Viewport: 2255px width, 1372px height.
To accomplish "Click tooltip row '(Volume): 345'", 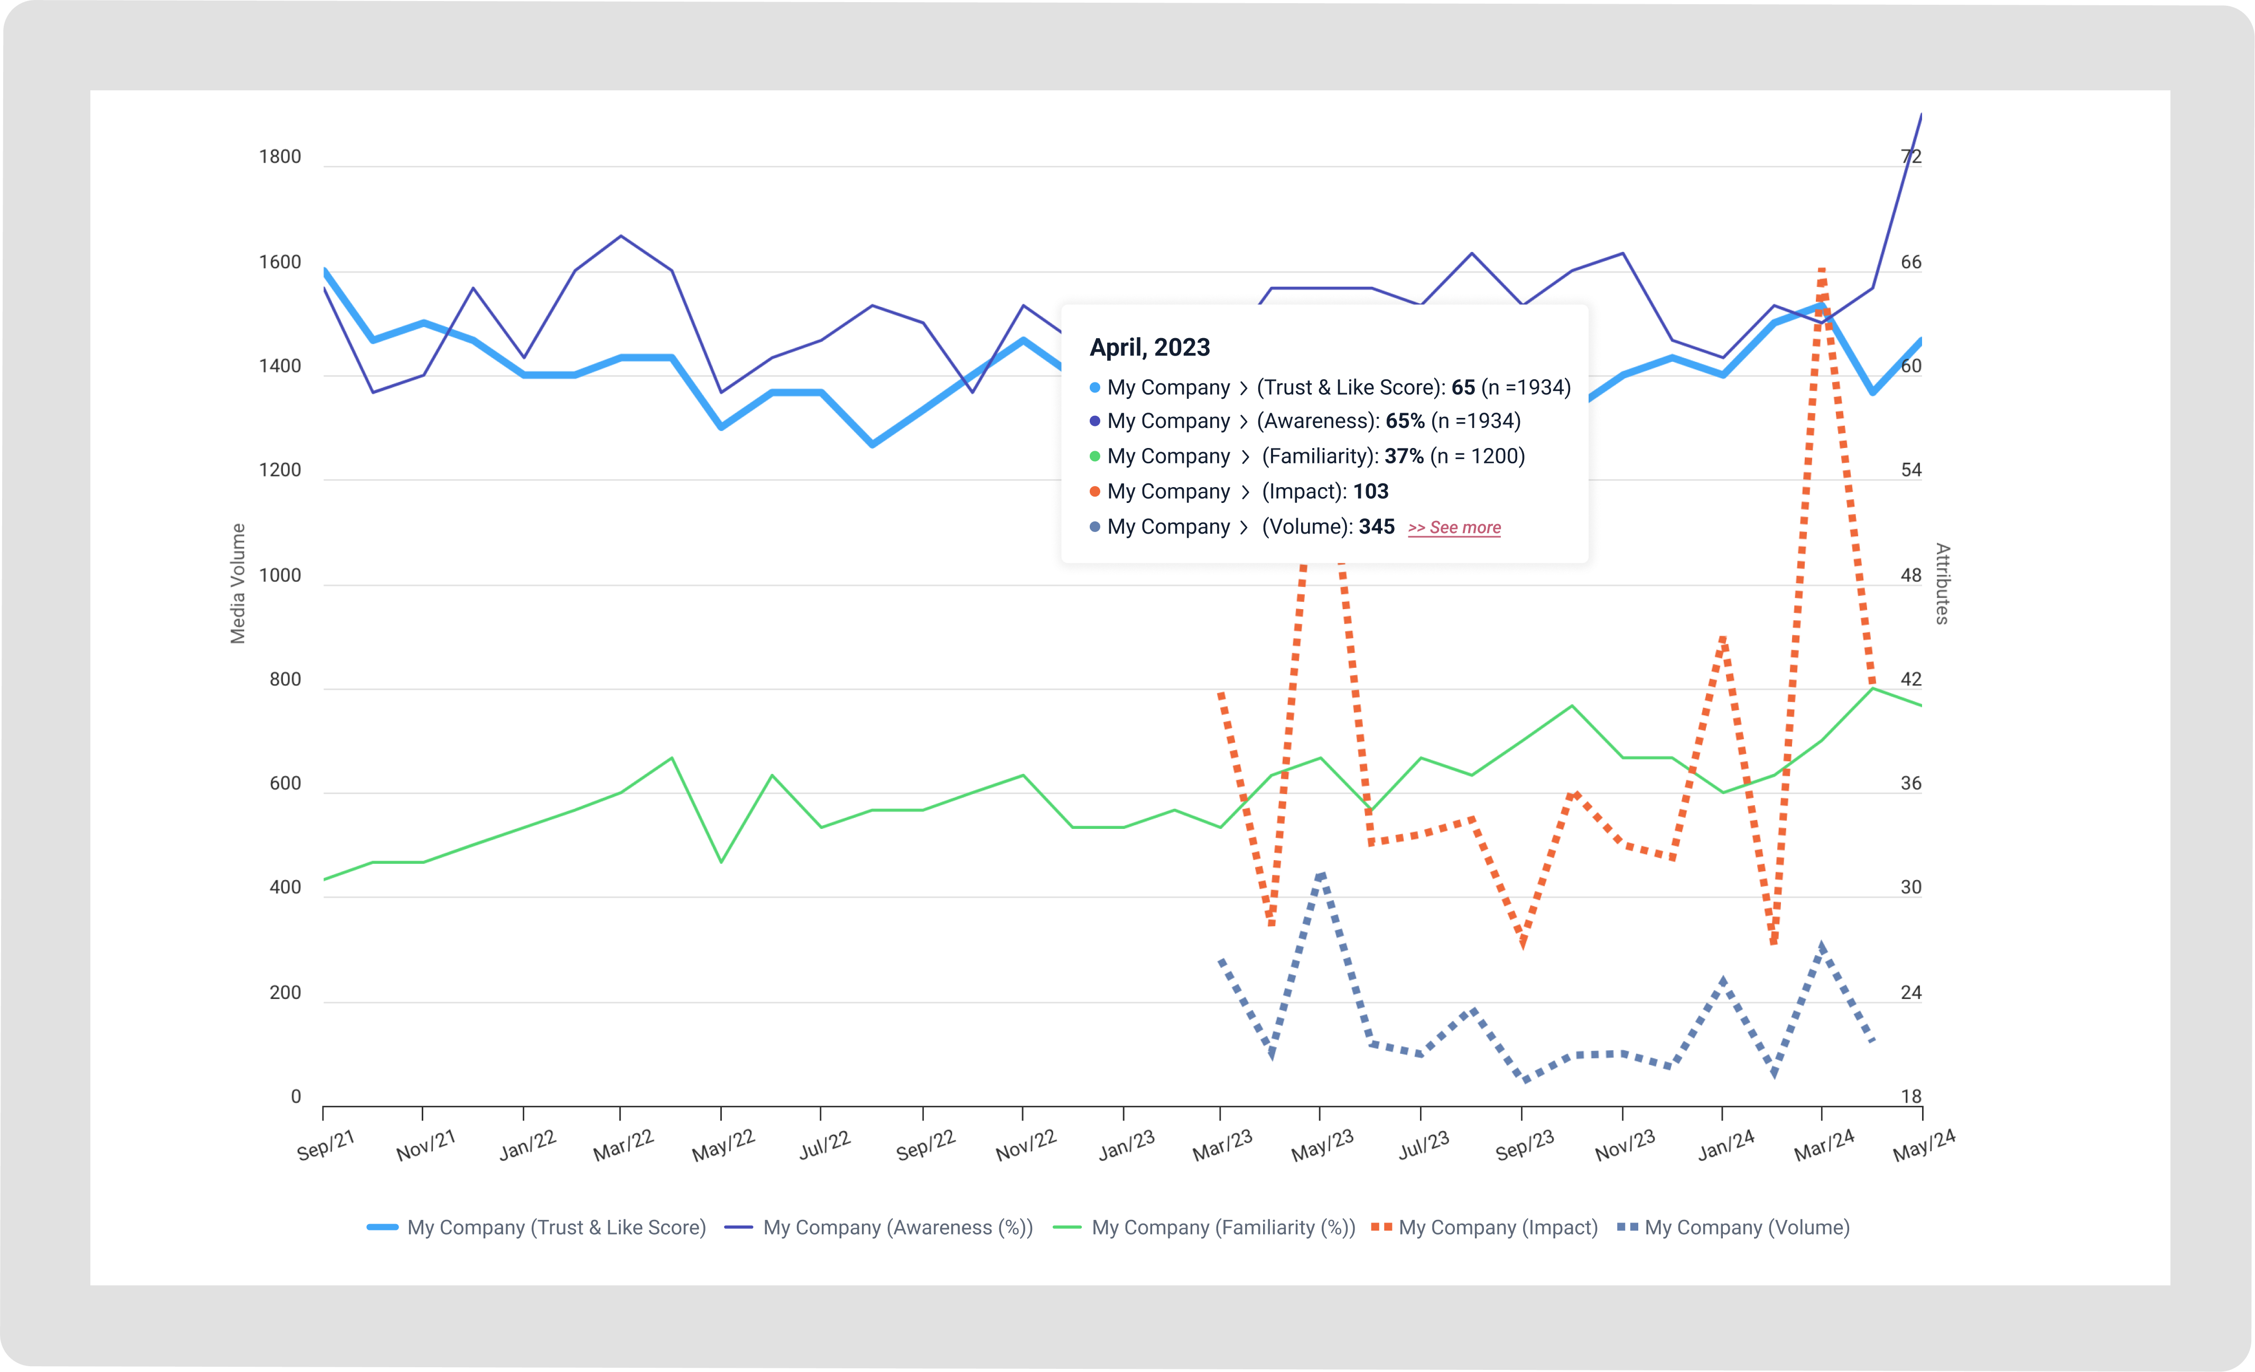I will 1242,527.
